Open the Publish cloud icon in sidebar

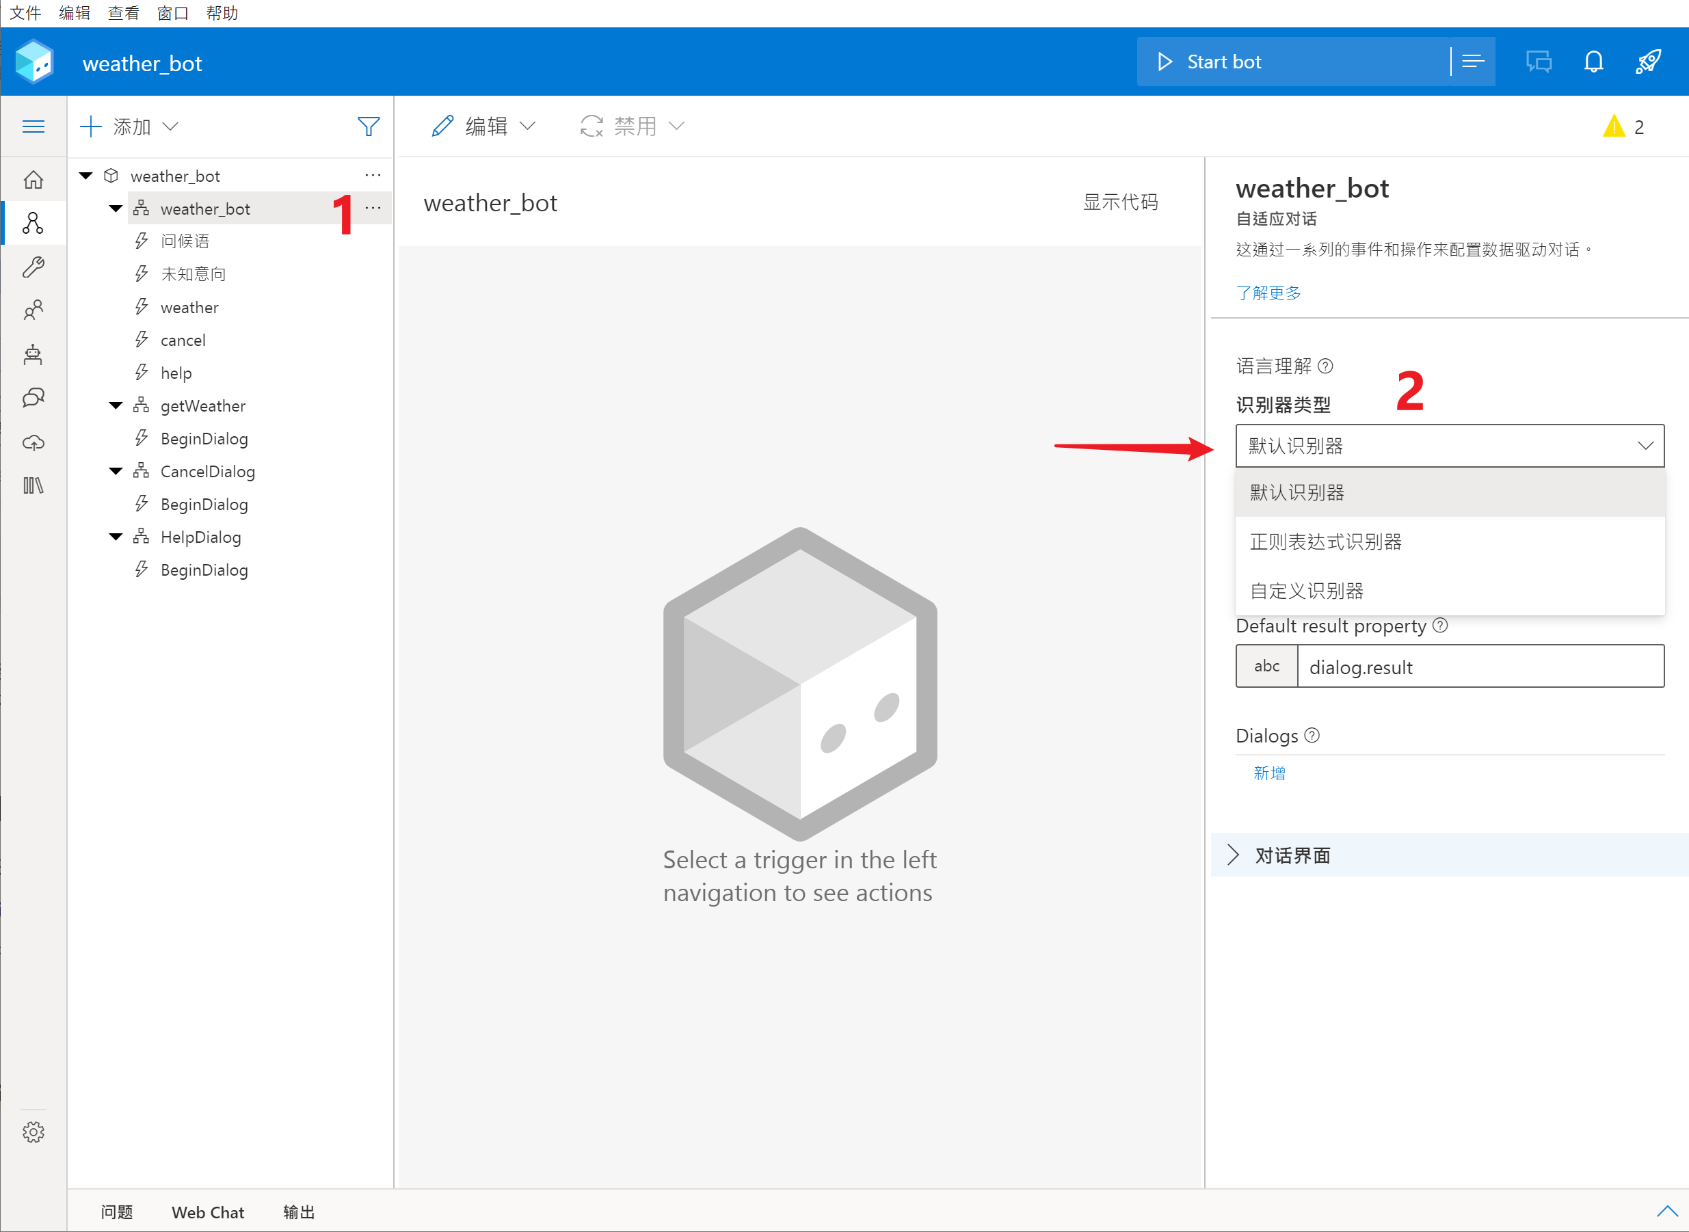(x=34, y=443)
